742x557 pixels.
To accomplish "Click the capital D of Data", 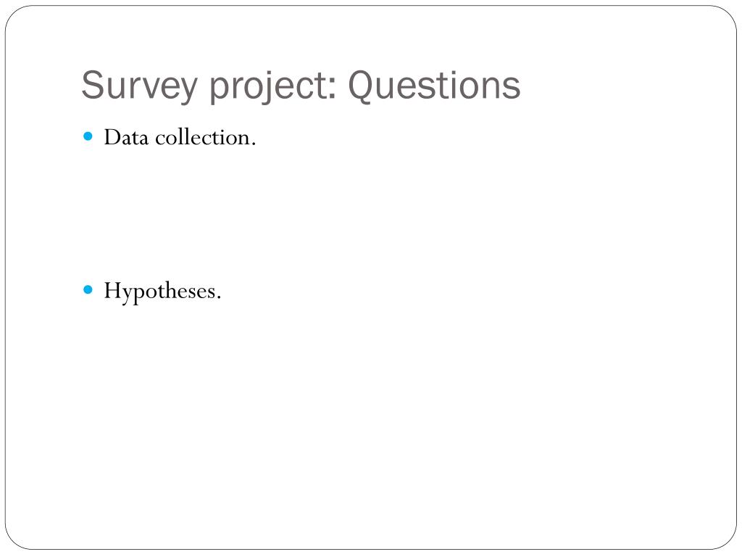I will pos(112,137).
